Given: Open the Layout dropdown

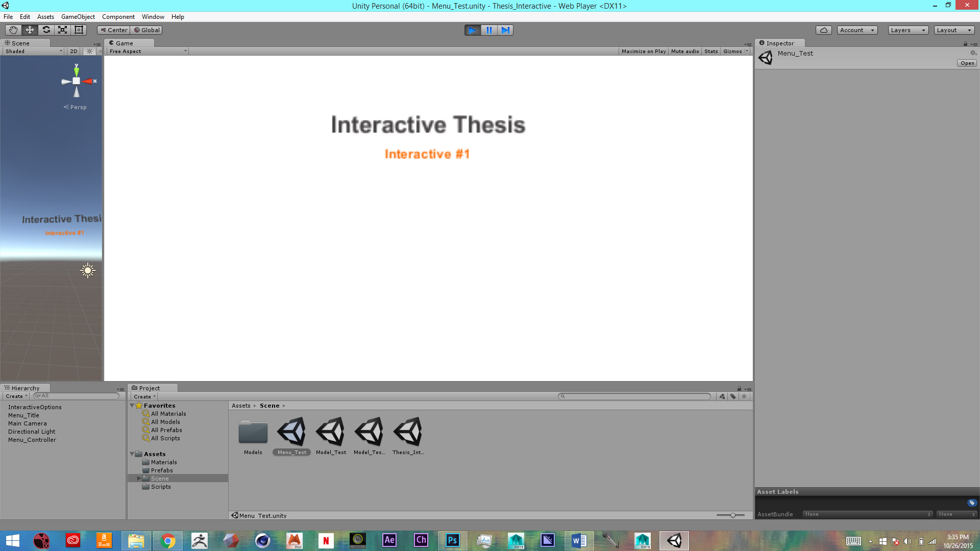Looking at the screenshot, I should pyautogui.click(x=954, y=30).
